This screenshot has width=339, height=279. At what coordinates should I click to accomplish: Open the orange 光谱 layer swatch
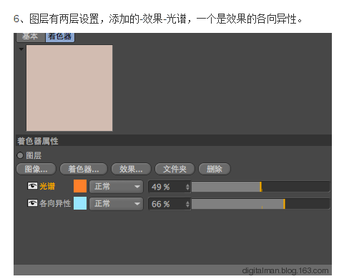tap(80, 186)
